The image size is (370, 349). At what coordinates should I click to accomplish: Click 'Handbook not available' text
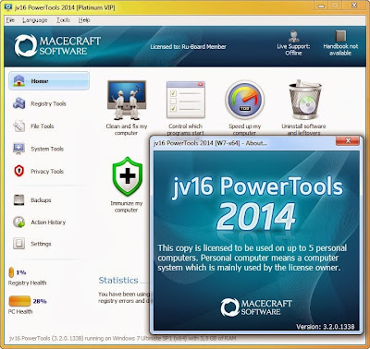click(340, 50)
